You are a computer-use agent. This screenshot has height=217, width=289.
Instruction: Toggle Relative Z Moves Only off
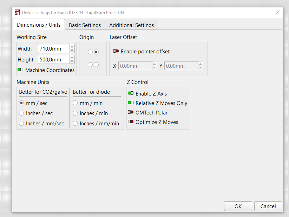(x=131, y=103)
